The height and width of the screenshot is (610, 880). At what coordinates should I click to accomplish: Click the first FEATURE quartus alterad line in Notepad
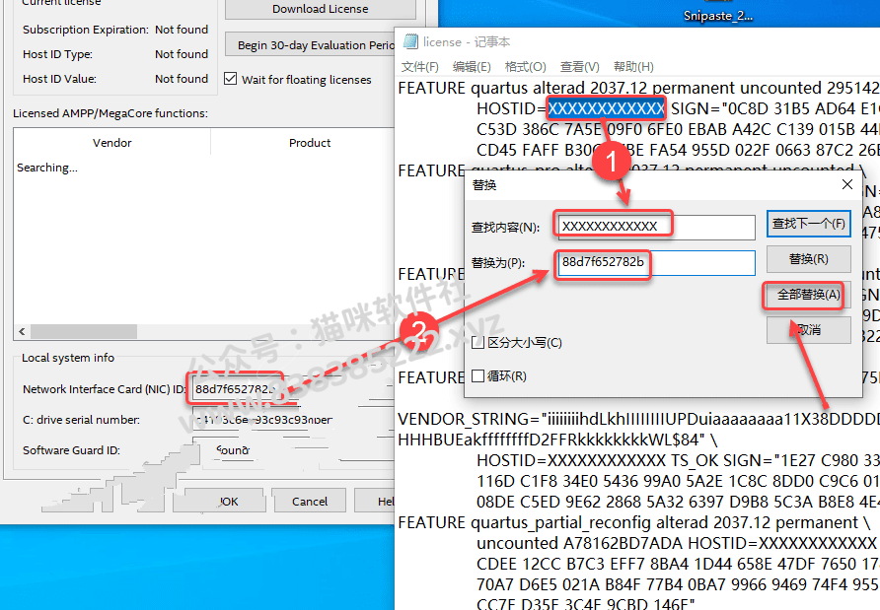638,88
